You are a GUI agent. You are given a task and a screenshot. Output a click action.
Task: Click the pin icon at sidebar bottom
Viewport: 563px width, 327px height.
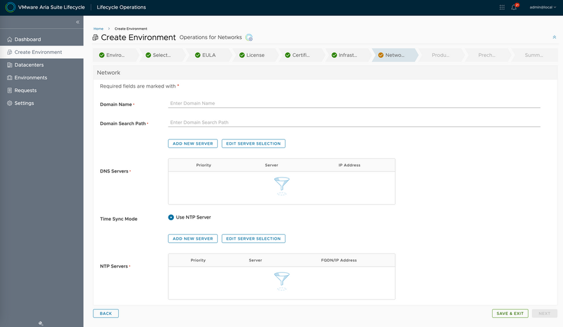pos(41,323)
